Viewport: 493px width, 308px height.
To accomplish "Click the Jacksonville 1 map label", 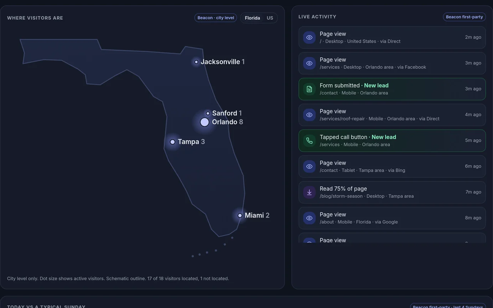I will click(223, 62).
